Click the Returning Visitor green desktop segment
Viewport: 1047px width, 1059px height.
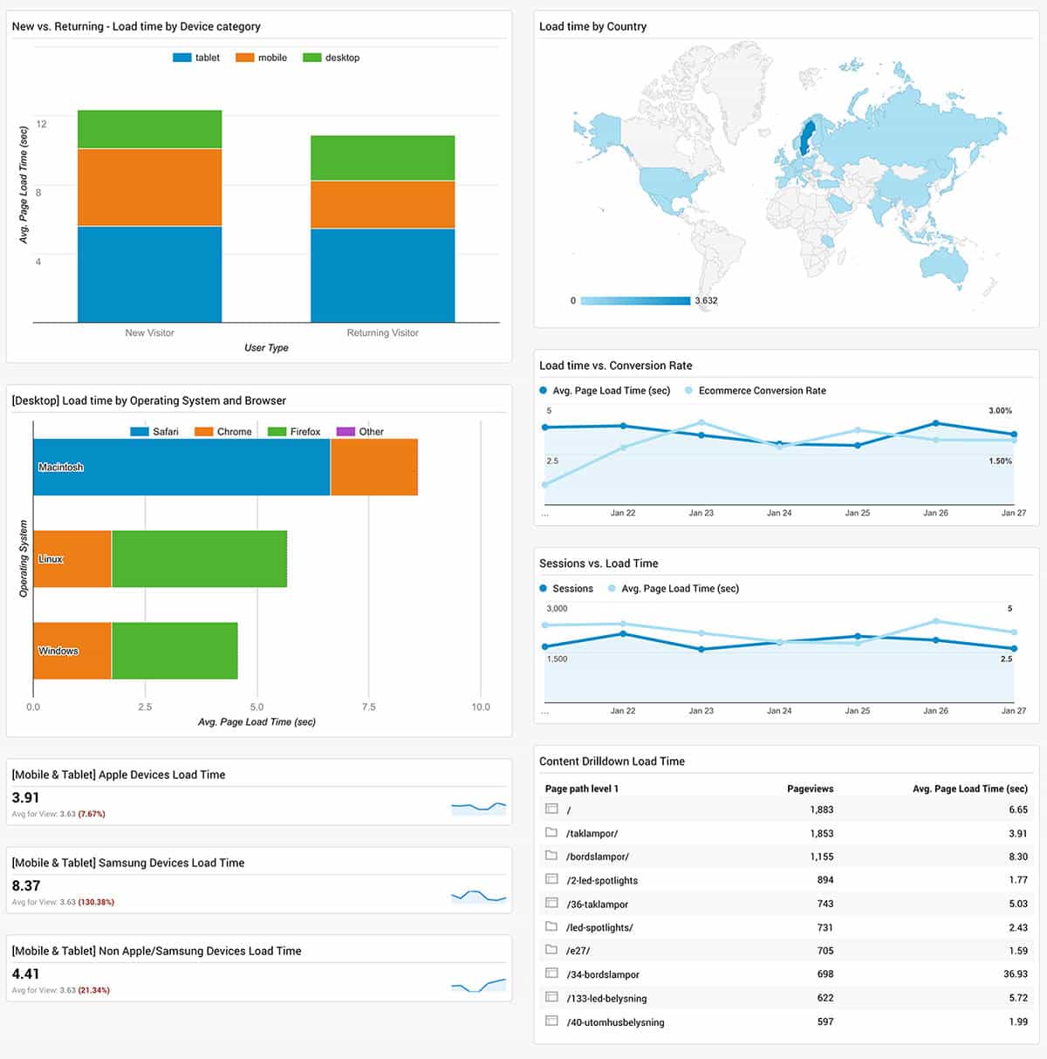(382, 158)
